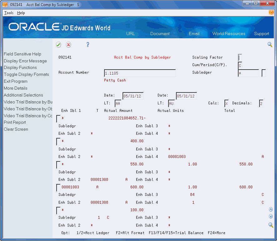Maximize the application window
Image resolution: width=277 pixels, height=241 pixels.
[256, 3]
